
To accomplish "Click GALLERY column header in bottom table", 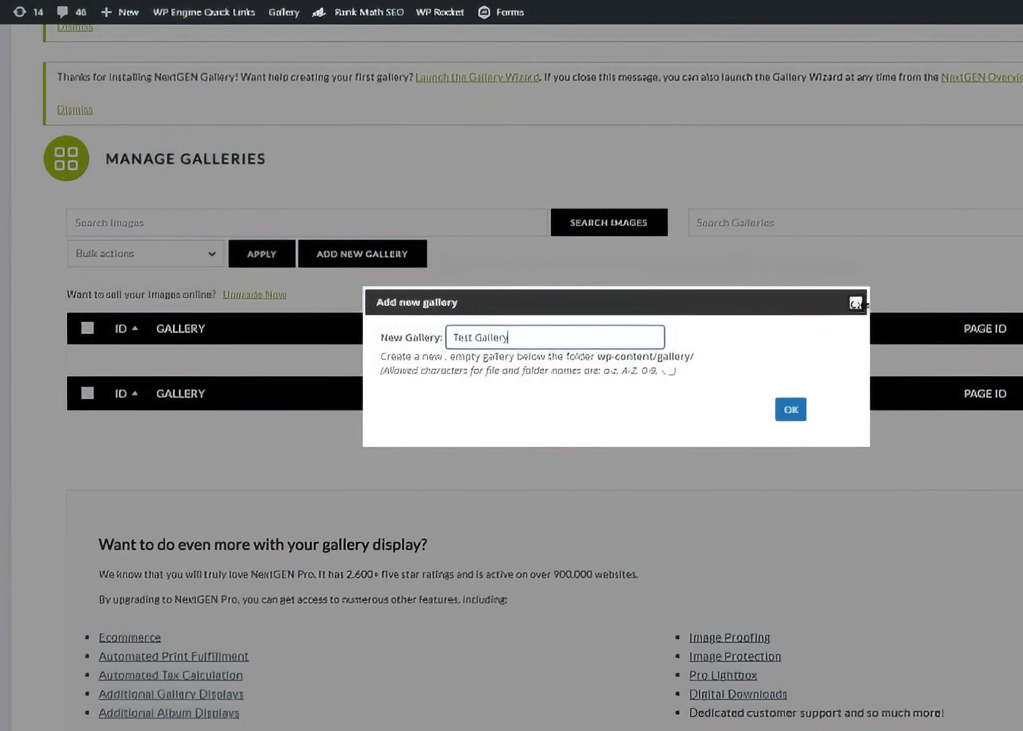I will click(180, 393).
